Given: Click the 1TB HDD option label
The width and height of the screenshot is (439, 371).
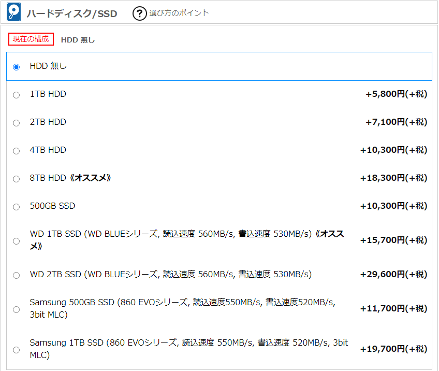Looking at the screenshot, I should pyautogui.click(x=48, y=94).
